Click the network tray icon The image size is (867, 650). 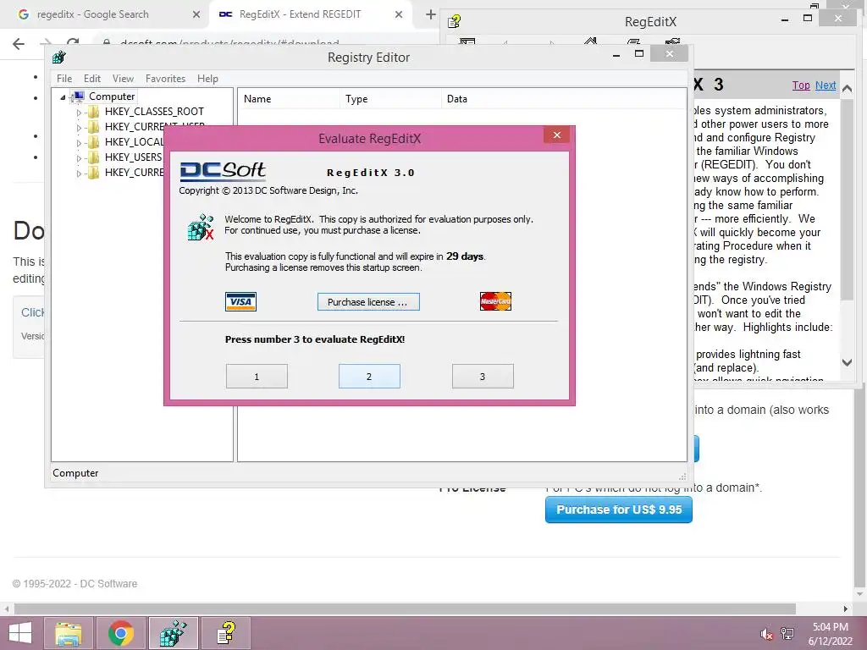tap(787, 634)
